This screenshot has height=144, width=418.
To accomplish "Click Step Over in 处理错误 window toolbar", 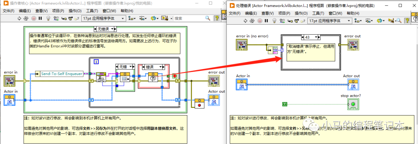I will click(x=297, y=21).
